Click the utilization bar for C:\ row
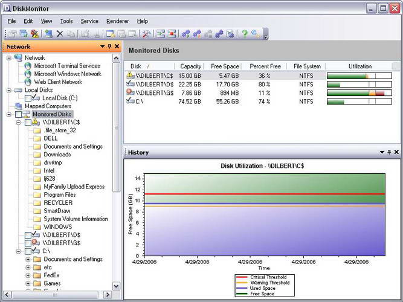 click(359, 101)
